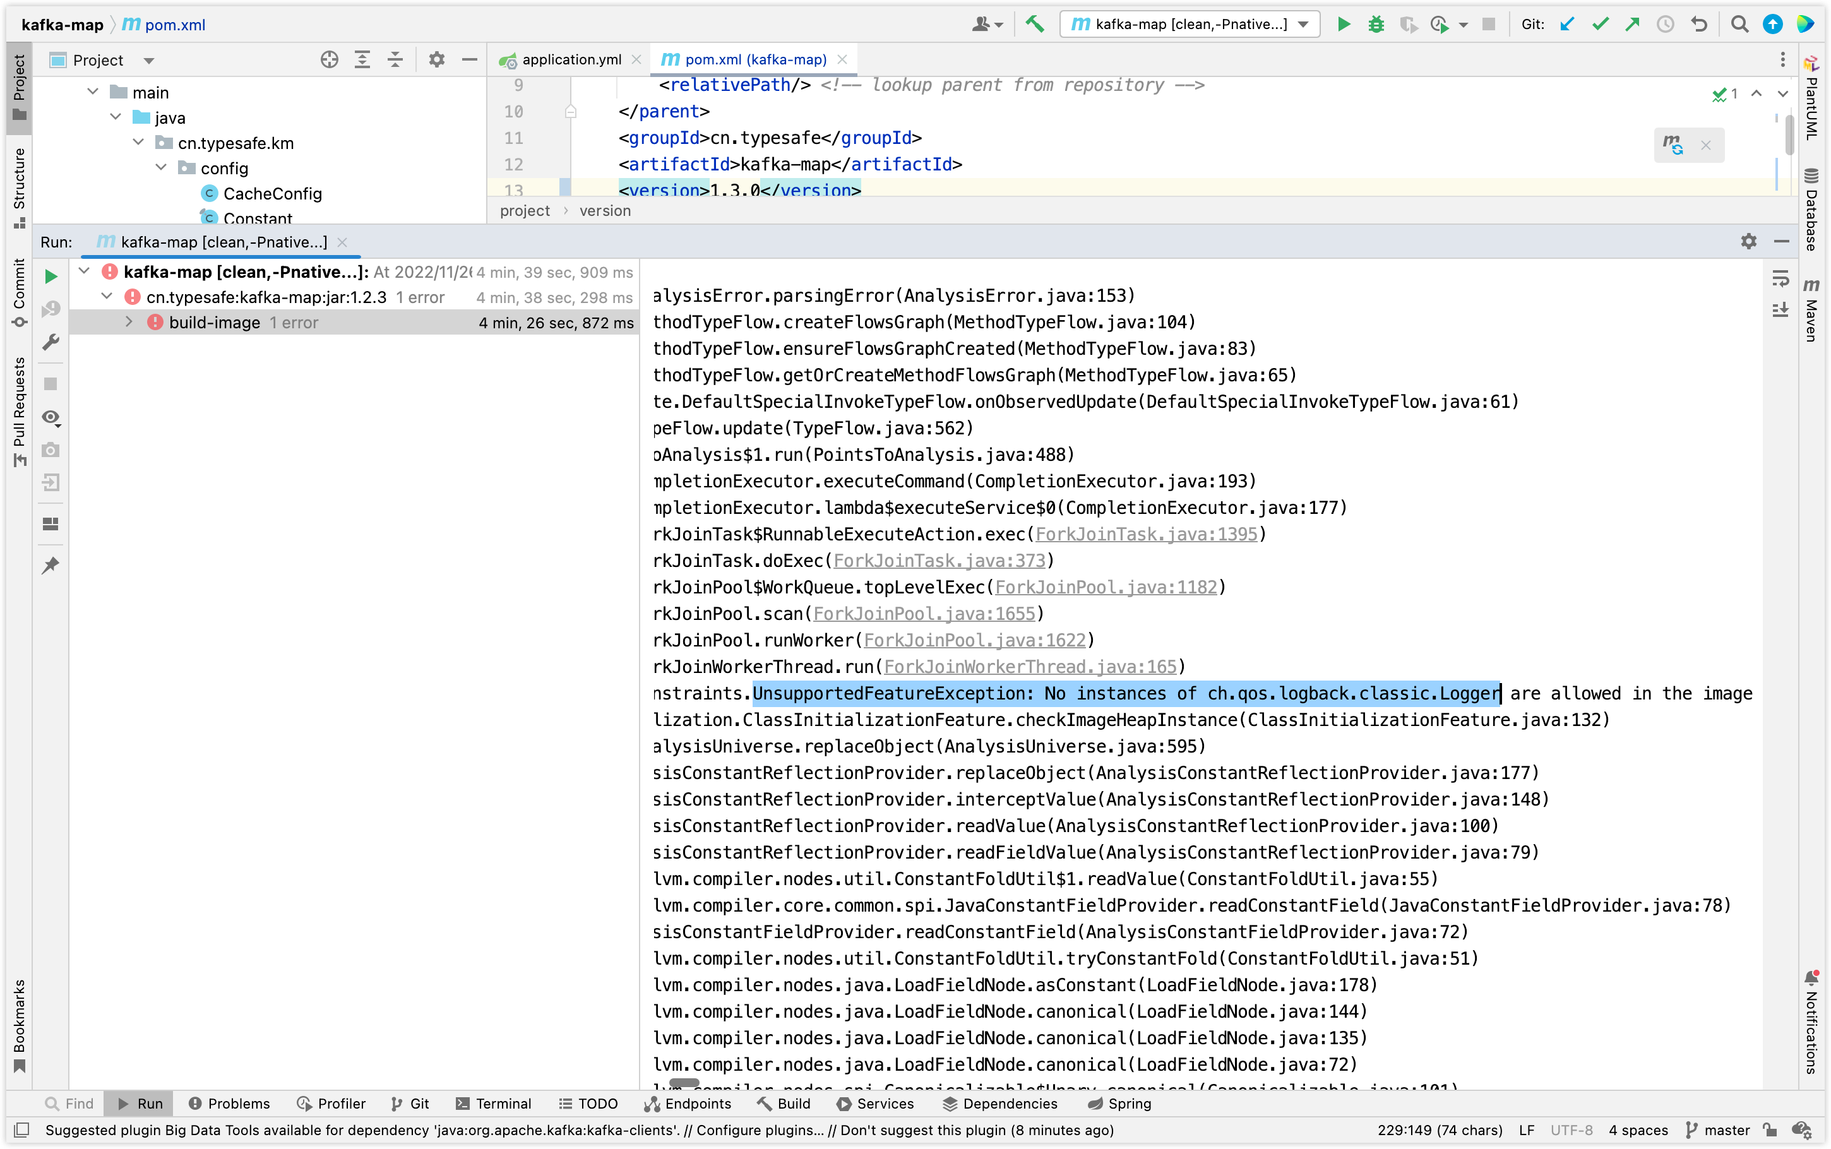Click the IDE update available icon
The image size is (1831, 1149).
[1772, 25]
